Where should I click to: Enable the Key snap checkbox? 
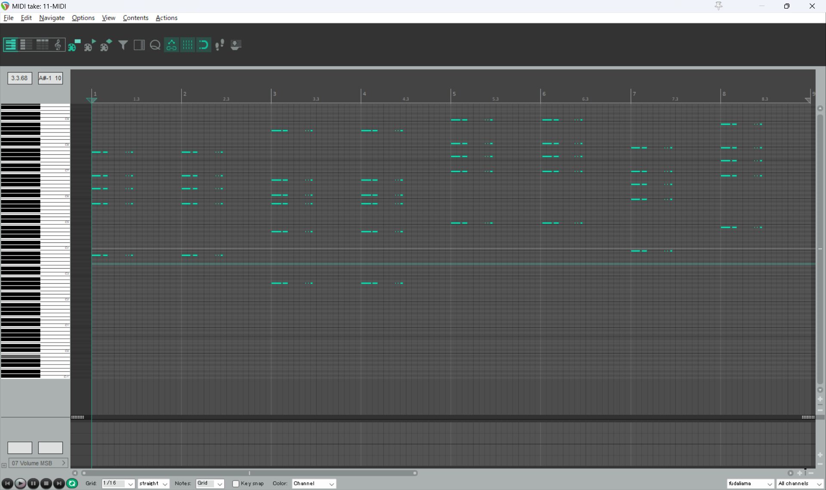[x=236, y=484]
